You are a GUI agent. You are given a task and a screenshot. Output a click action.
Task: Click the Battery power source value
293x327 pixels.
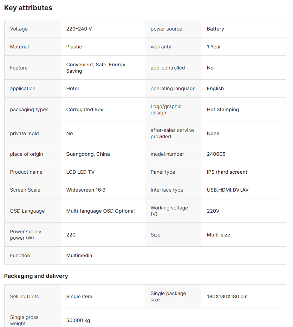click(215, 29)
